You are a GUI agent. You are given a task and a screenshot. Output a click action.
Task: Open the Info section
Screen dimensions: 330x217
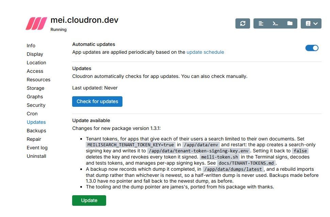[x=31, y=46]
